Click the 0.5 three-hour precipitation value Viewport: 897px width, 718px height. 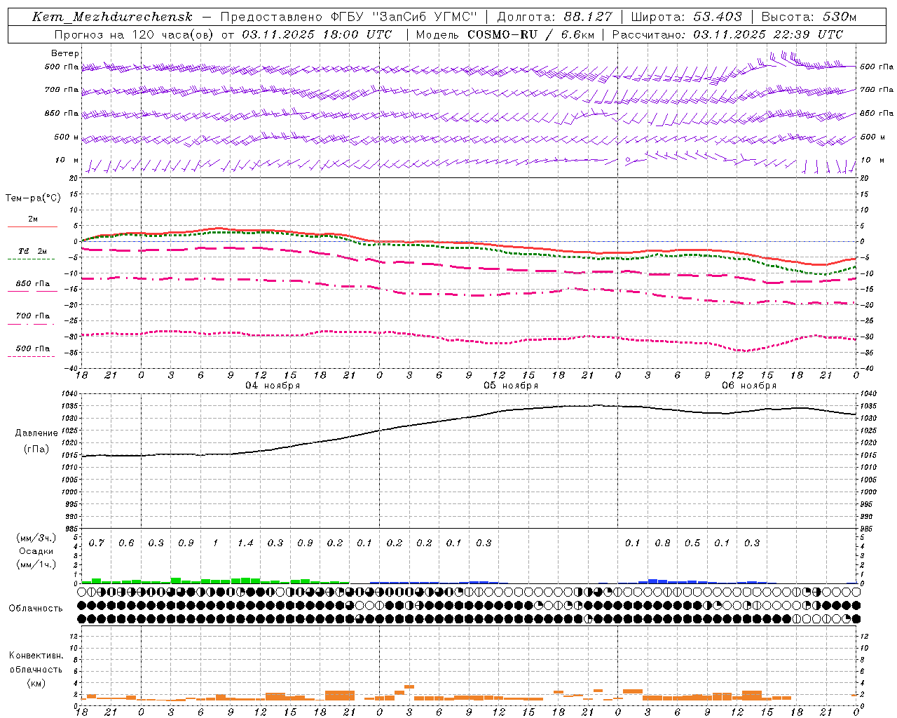click(692, 543)
